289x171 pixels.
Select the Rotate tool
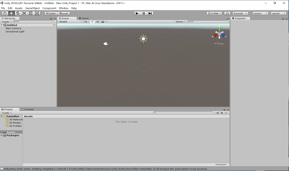pyautogui.click(x=18, y=13)
